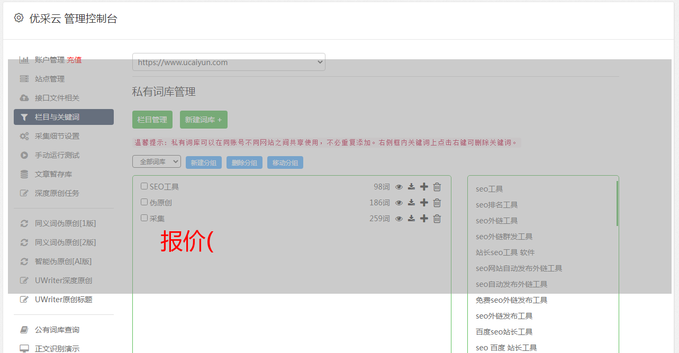This screenshot has width=679, height=353.
Task: Click the gears icon beside 采集细节设置
Action: coord(24,136)
